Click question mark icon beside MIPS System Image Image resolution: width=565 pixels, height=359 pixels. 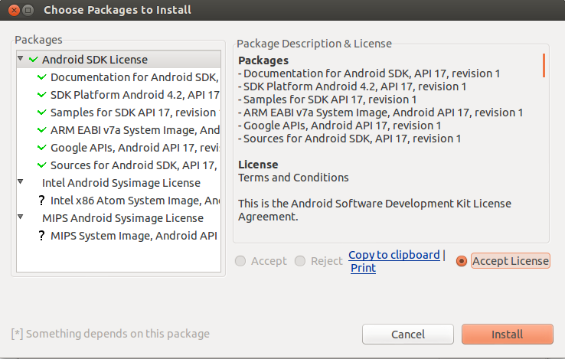coord(41,236)
